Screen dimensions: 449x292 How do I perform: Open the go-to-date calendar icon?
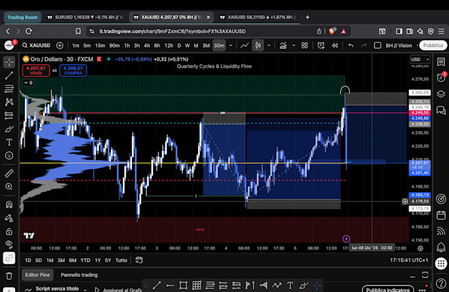139,260
